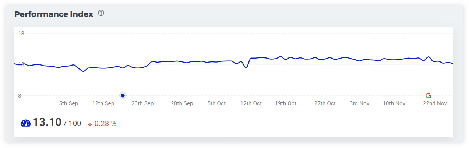Select the 10th Nov date label
This screenshot has height=148, width=469.
pyautogui.click(x=394, y=103)
